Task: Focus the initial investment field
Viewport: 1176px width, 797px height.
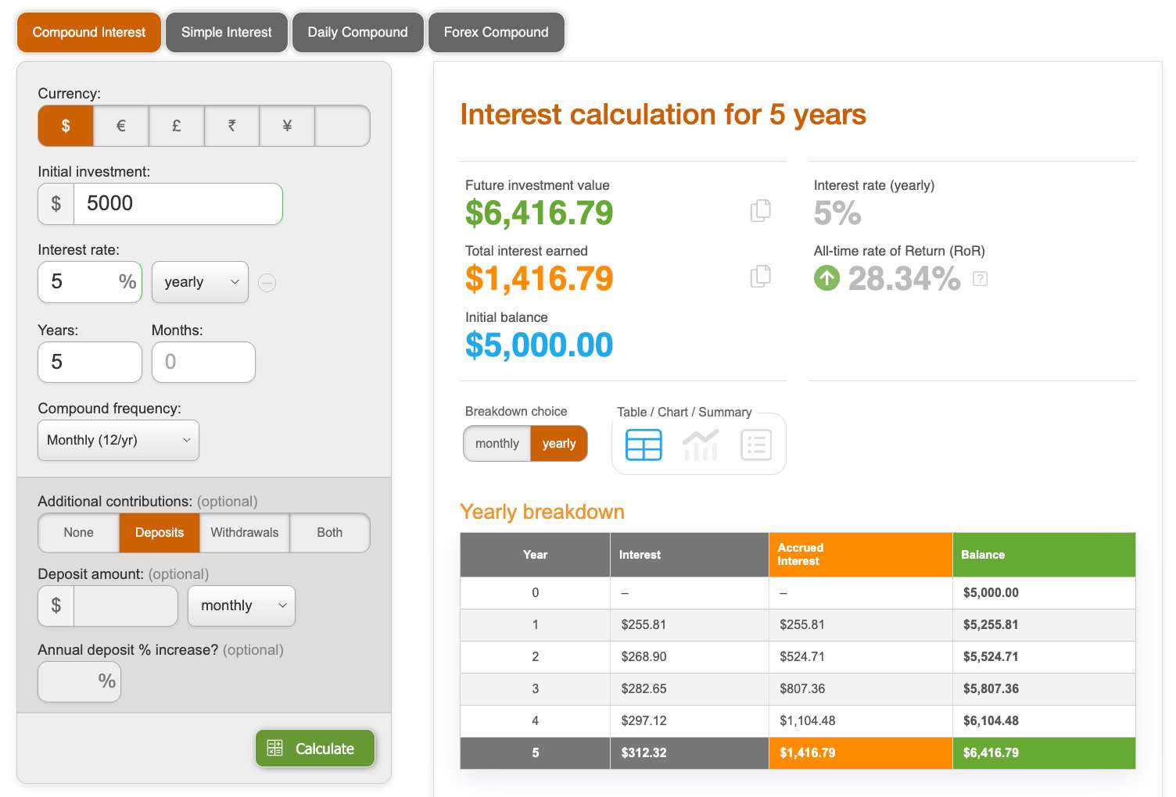Action: [x=178, y=204]
